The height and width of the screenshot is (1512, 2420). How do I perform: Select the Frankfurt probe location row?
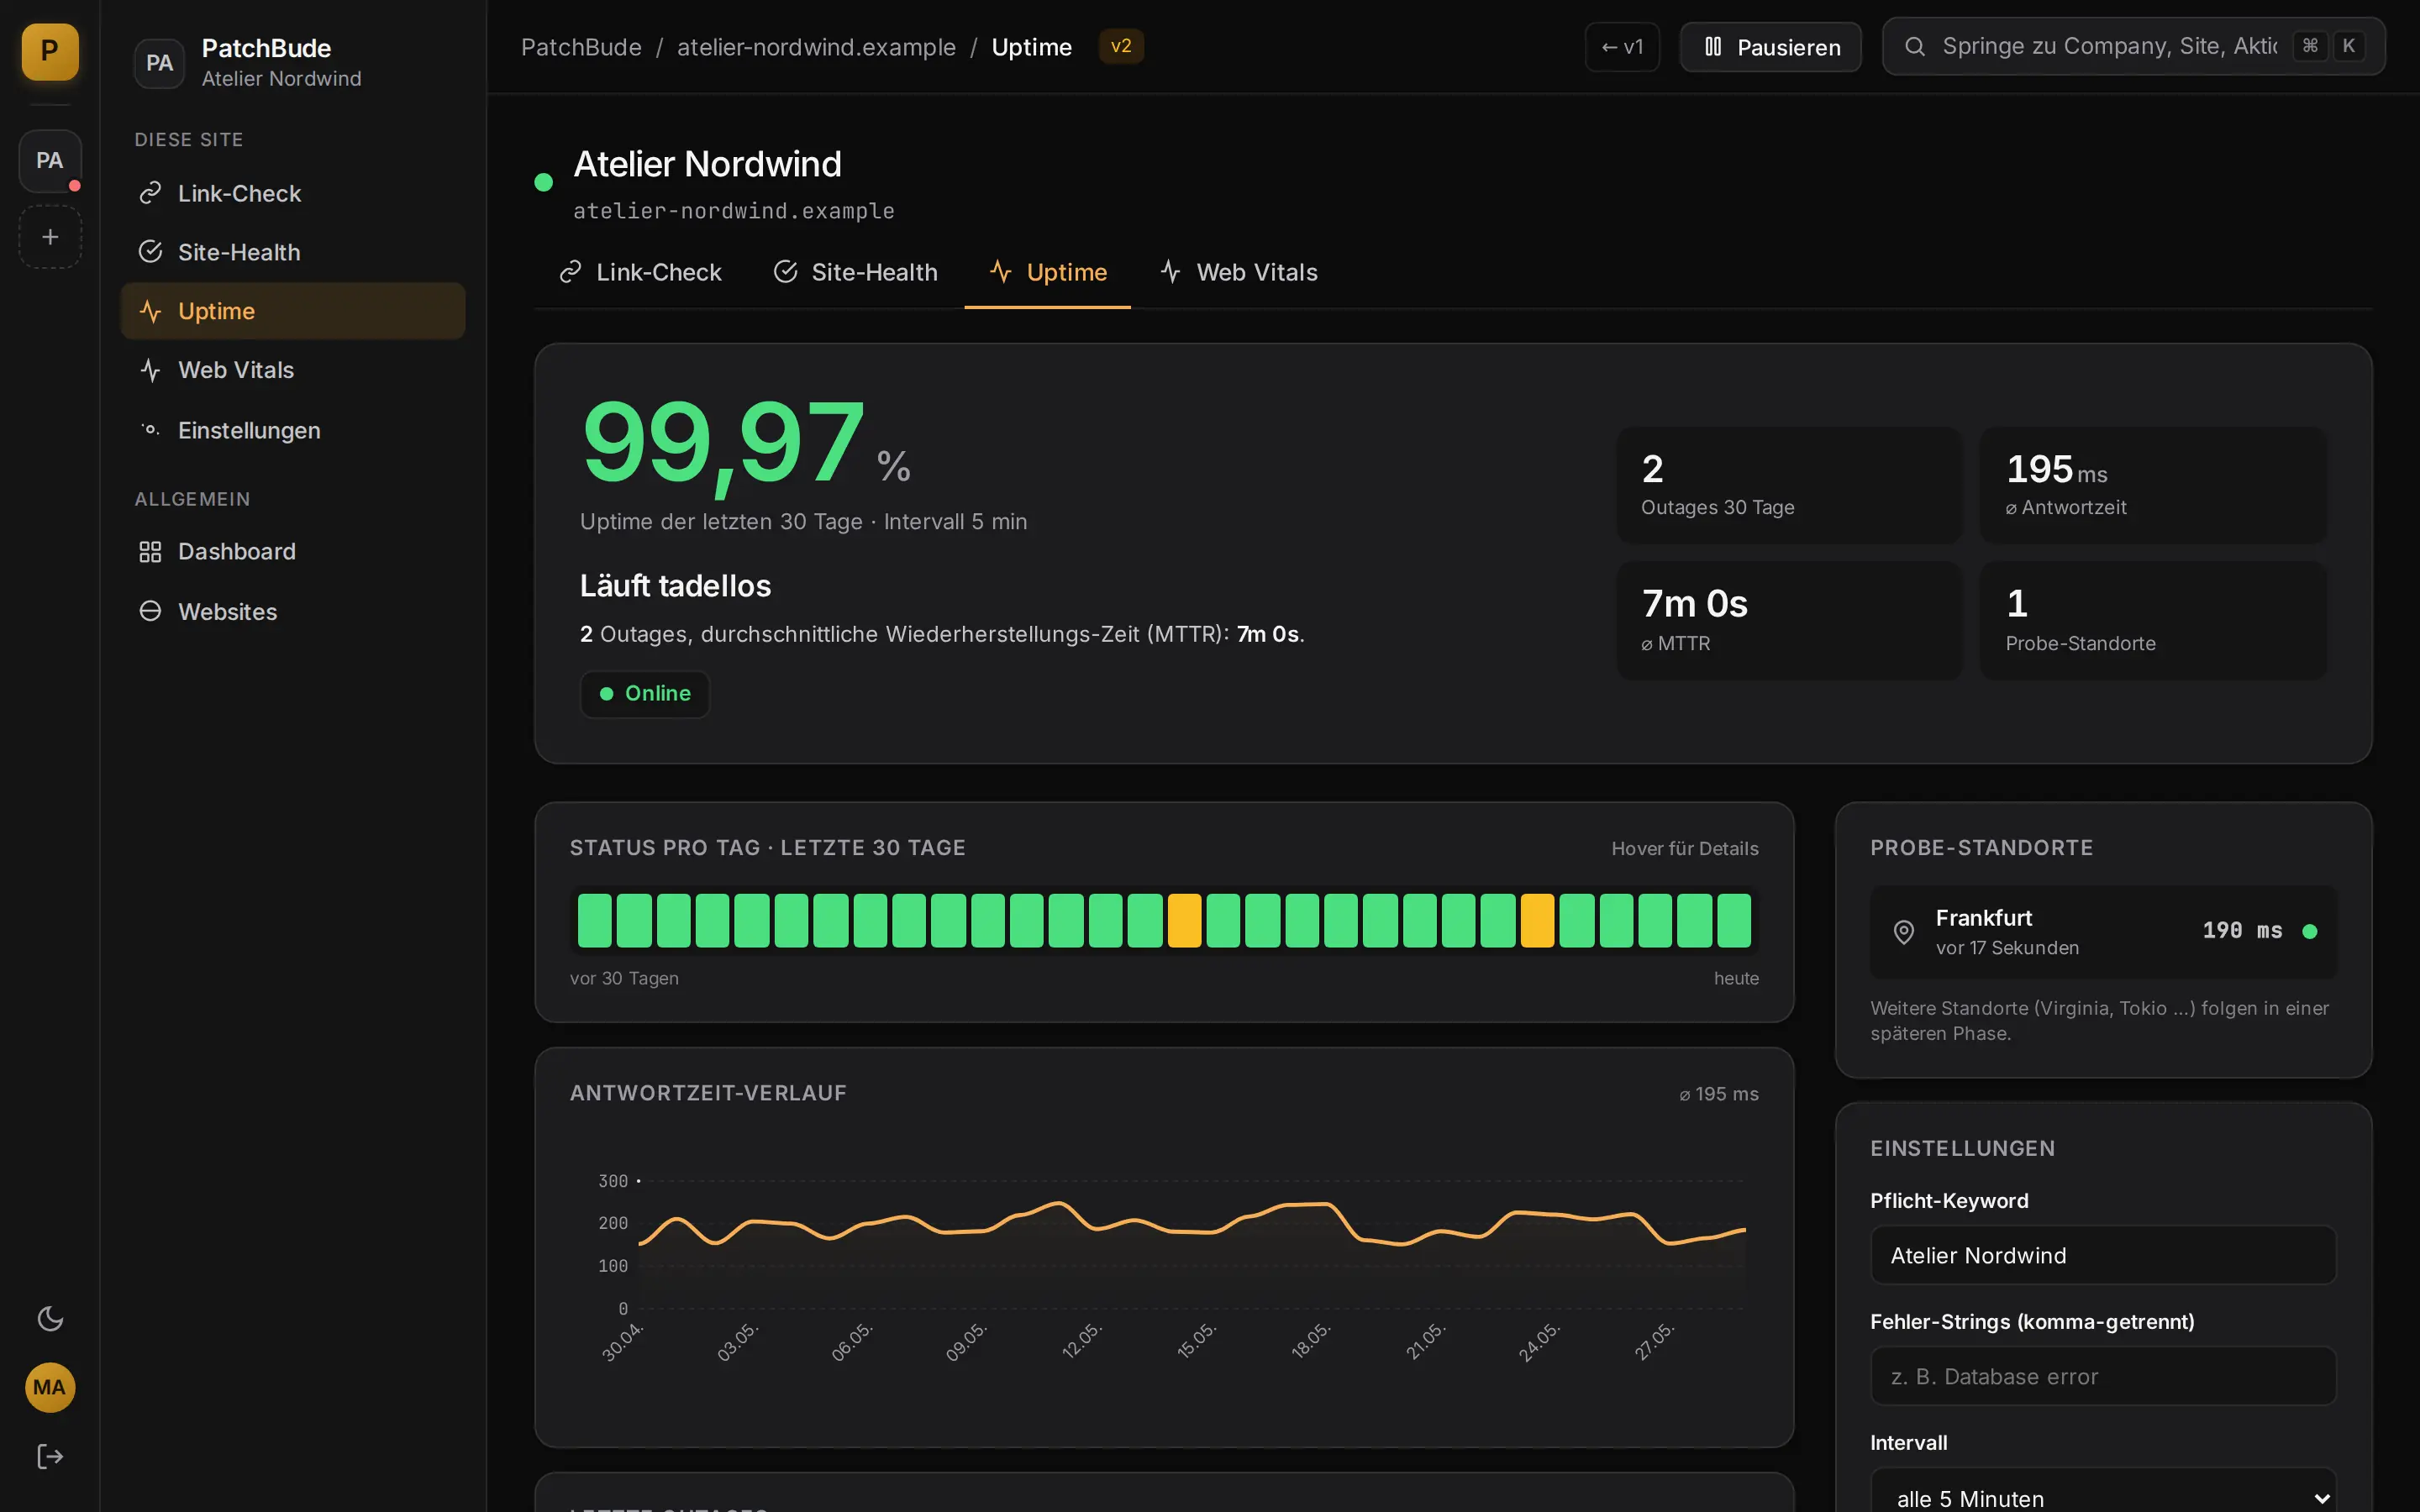click(x=2103, y=931)
